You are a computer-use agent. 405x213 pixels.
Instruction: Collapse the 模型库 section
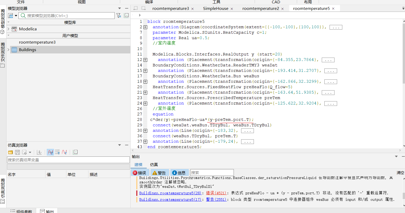[8, 22]
